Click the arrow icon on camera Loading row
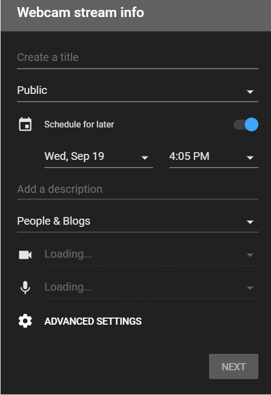 pos(250,255)
